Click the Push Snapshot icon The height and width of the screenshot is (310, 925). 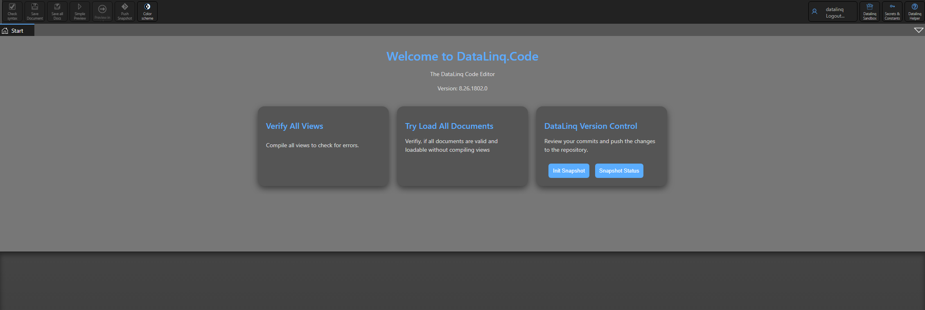[125, 11]
